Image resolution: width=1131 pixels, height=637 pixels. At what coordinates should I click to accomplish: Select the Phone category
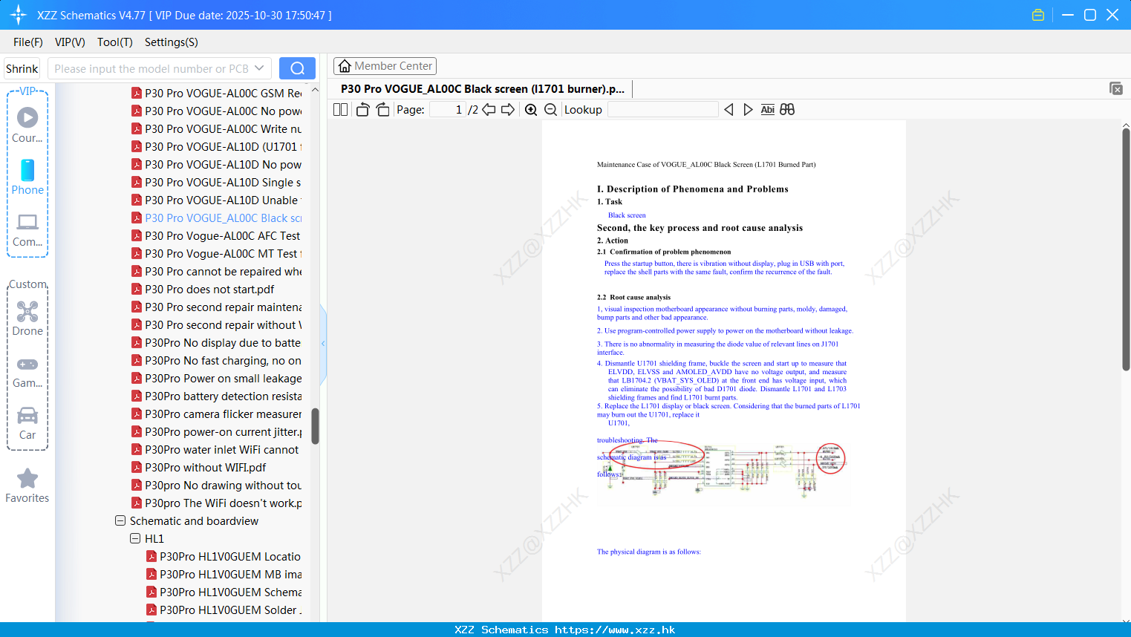click(x=27, y=177)
